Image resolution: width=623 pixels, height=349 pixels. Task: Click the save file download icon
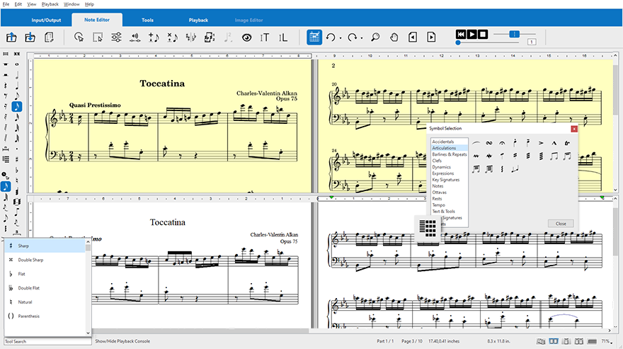(30, 38)
